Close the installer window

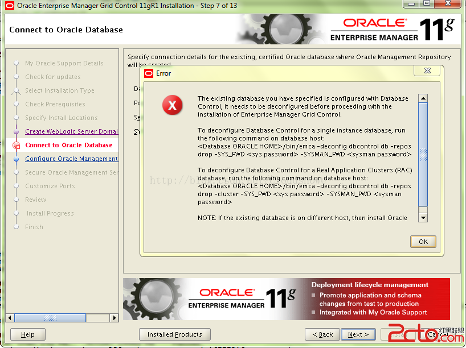pos(448,3)
